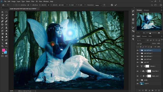Click the Home icon in options bar
This screenshot has height=92, width=163.
point(3,5)
